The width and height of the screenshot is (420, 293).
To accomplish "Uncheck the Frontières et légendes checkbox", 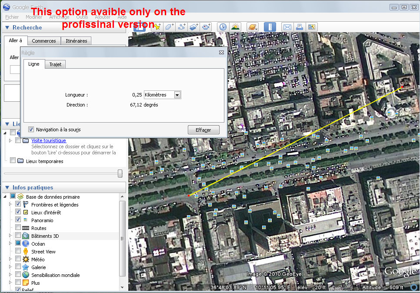I will click(18, 204).
